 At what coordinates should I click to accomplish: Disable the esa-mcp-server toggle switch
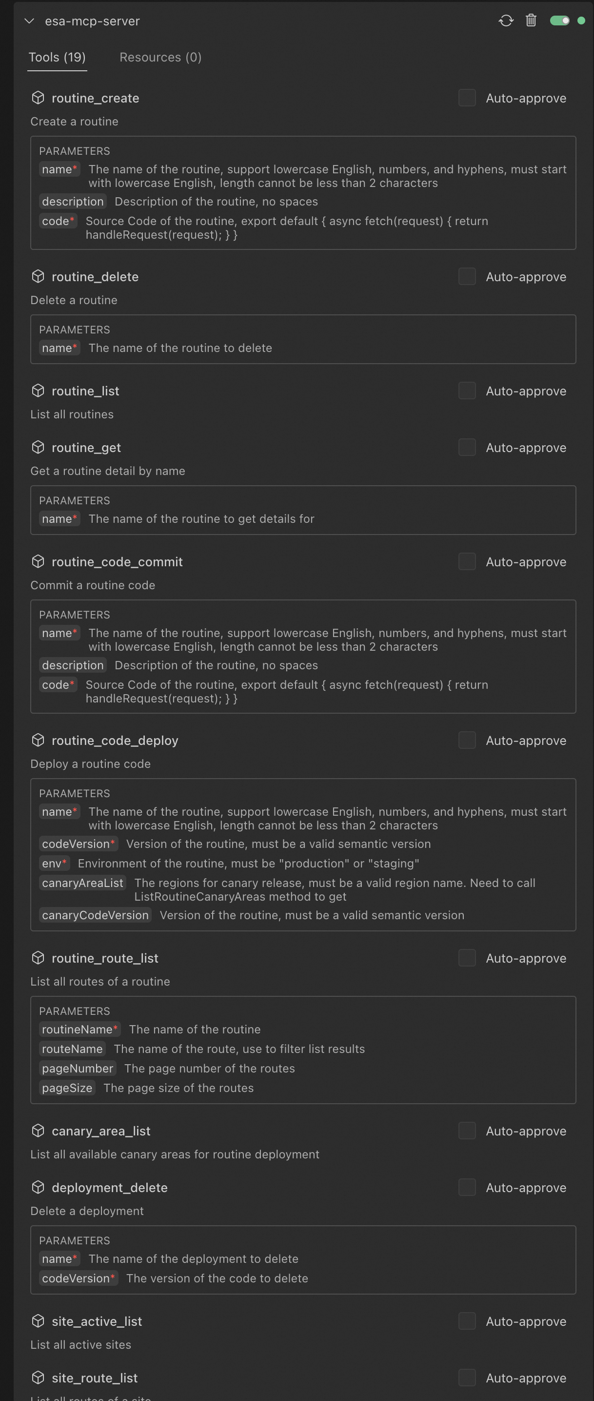click(x=559, y=21)
